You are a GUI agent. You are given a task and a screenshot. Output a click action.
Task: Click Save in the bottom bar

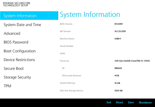131,102
